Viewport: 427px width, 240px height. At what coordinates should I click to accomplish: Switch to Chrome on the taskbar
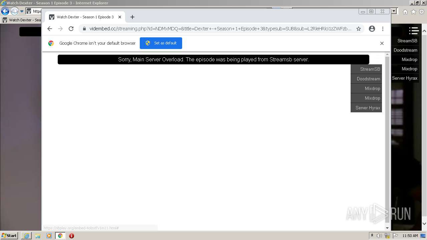pyautogui.click(x=60, y=236)
